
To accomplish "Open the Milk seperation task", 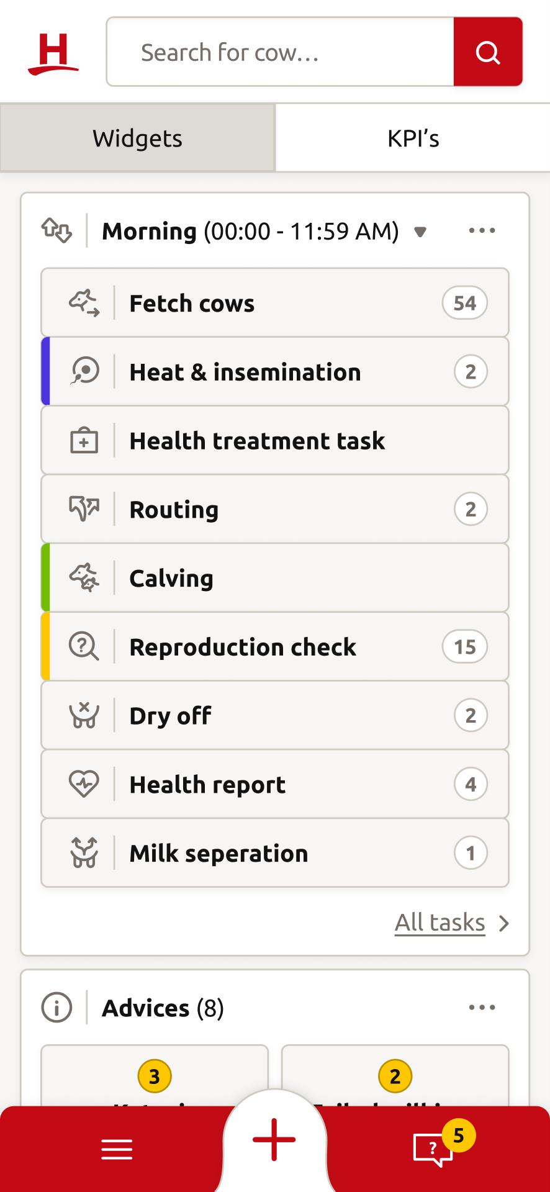I will click(x=275, y=853).
